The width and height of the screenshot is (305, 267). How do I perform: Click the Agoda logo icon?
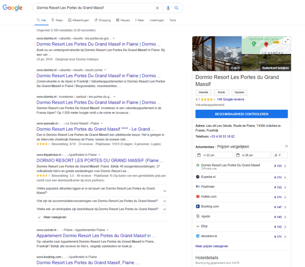[x=198, y=216]
